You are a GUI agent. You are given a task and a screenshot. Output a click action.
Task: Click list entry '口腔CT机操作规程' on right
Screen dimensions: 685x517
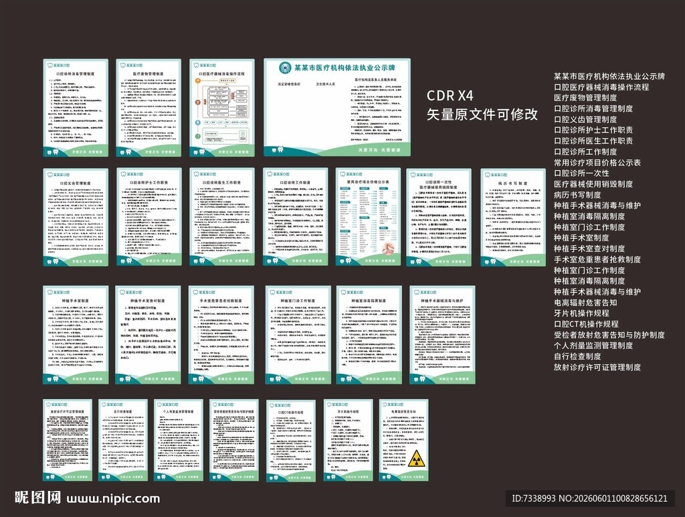586,324
